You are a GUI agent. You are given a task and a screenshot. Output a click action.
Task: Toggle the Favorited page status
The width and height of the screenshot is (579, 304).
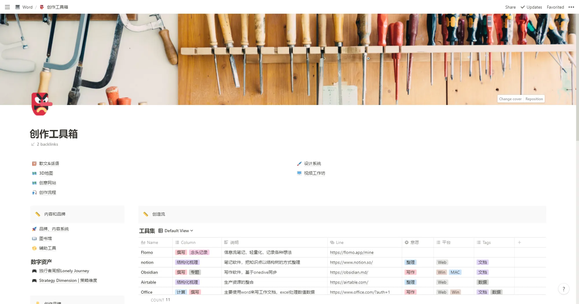pyautogui.click(x=555, y=7)
